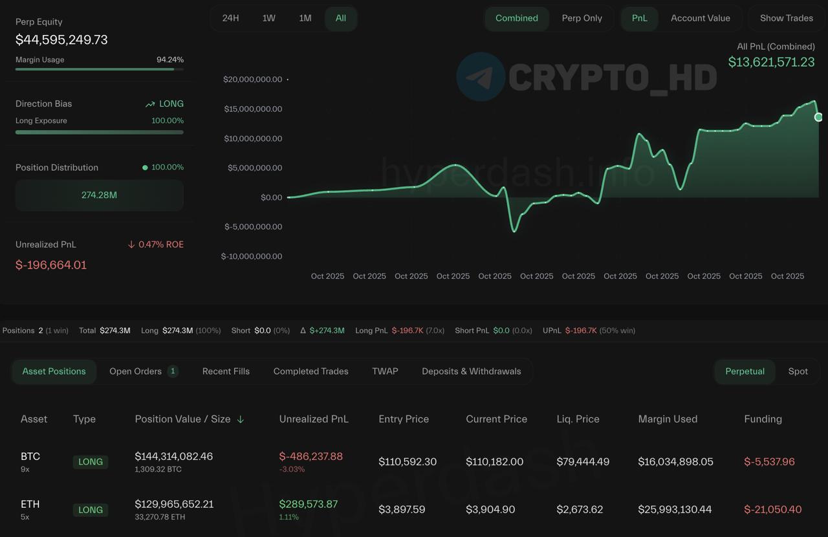
Task: Click the Open Orders count badge
Action: 173,371
